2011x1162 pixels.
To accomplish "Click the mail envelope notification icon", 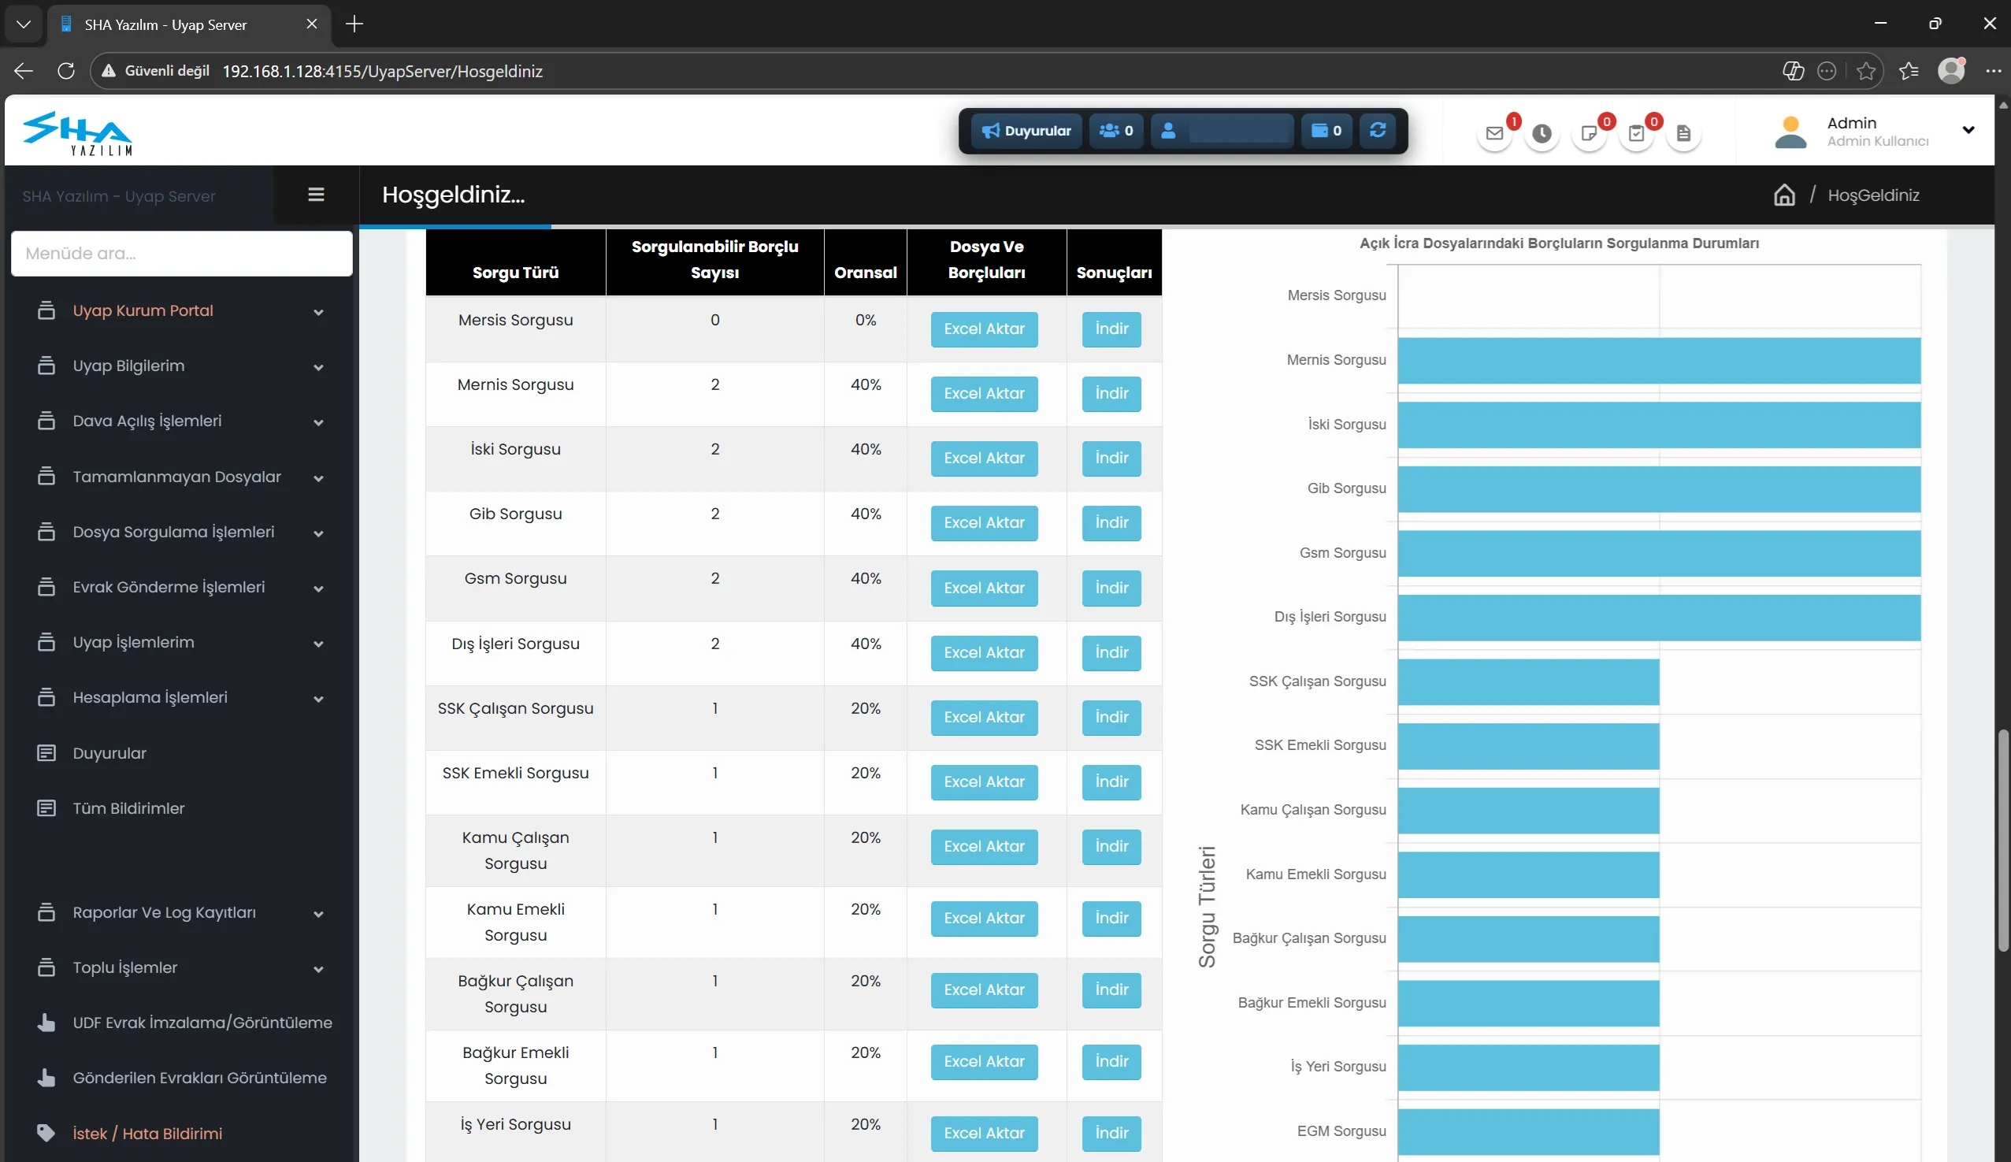I will 1495,133.
